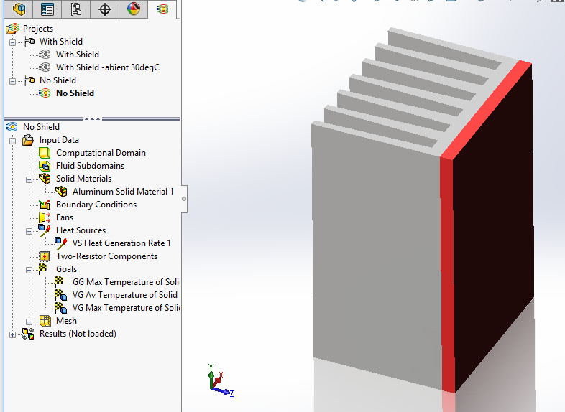
Task: Expand the Mesh node
Action: (x=29, y=321)
